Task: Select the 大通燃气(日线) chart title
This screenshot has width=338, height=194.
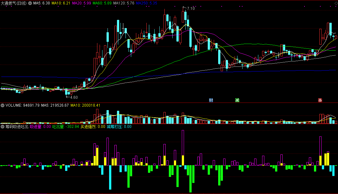Action: [x=14, y=3]
